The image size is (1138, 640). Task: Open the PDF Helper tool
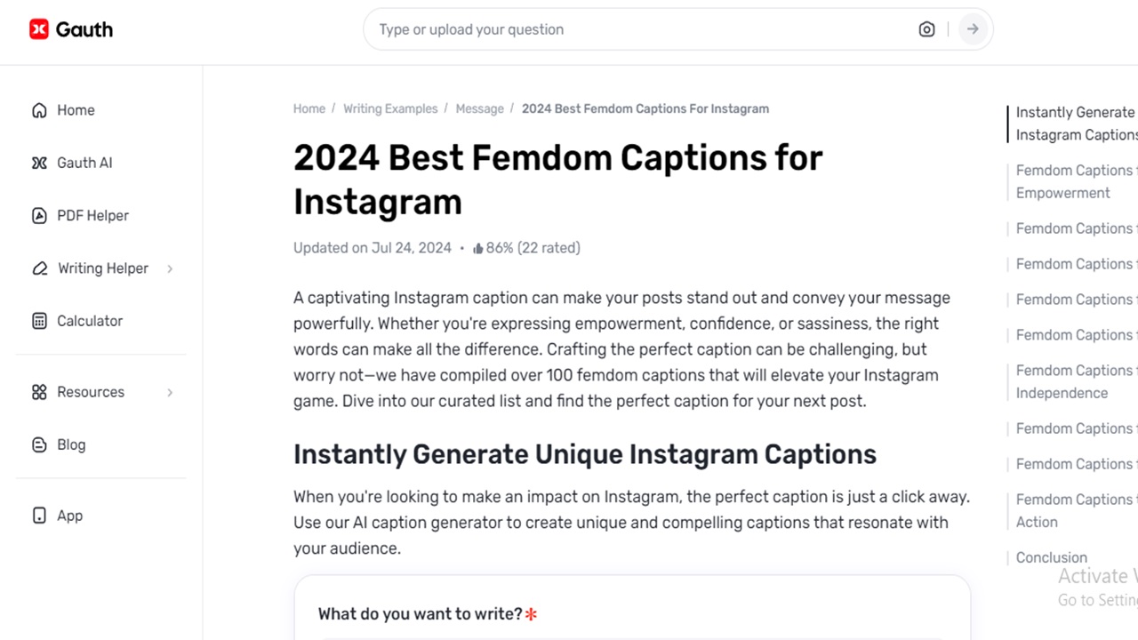coord(92,215)
